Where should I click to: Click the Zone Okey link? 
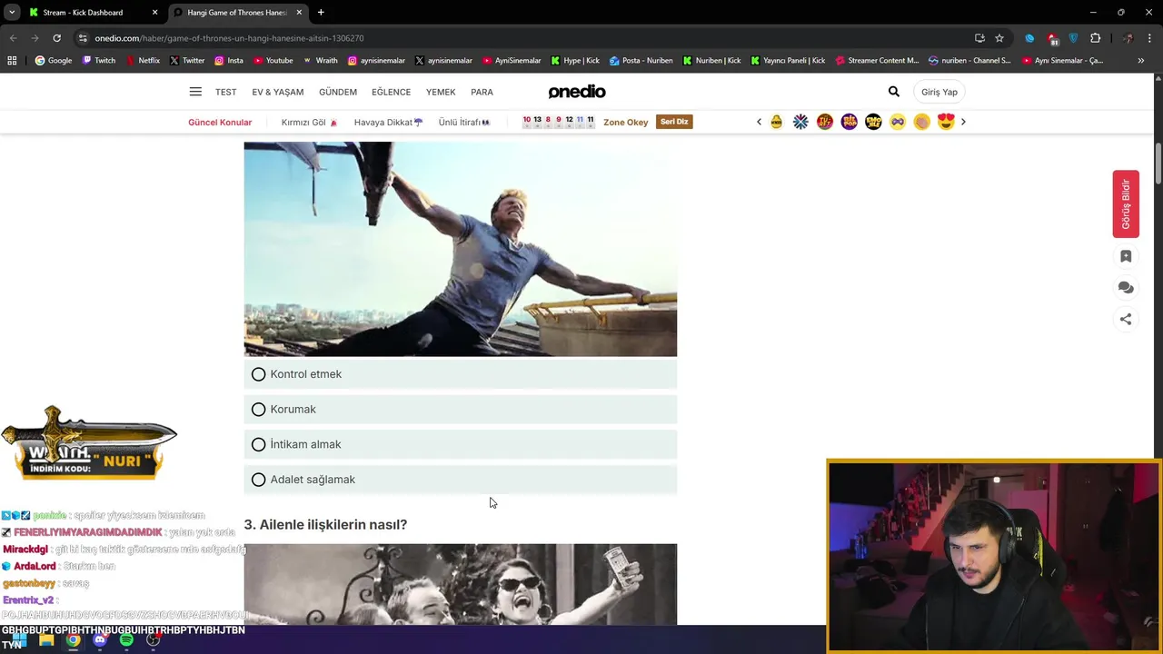click(626, 122)
